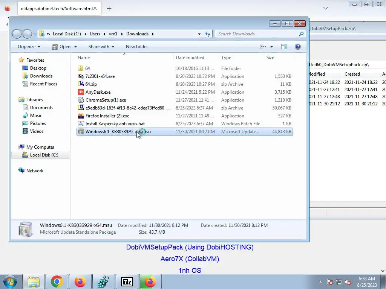Select the e5edb53d-163f-4f13 zip archive
This screenshot has width=386, height=289.
click(x=185, y=108)
